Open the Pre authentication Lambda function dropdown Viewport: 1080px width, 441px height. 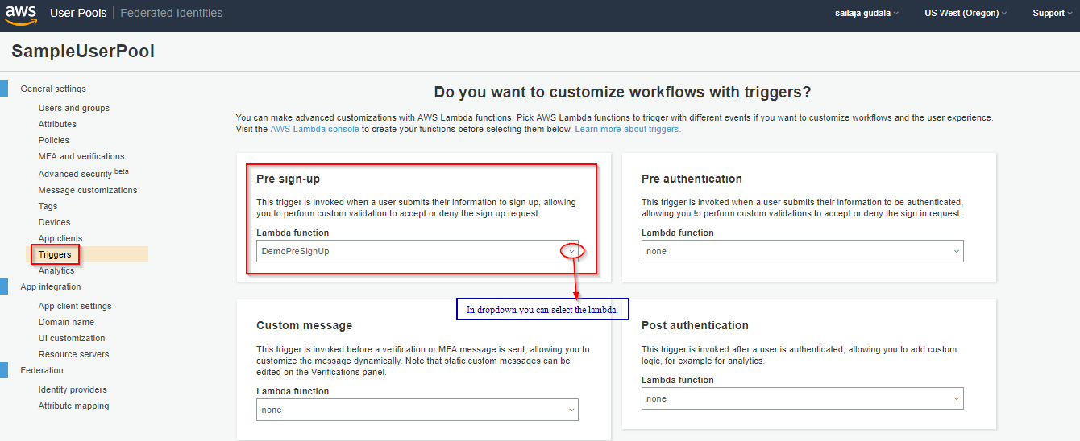click(803, 251)
